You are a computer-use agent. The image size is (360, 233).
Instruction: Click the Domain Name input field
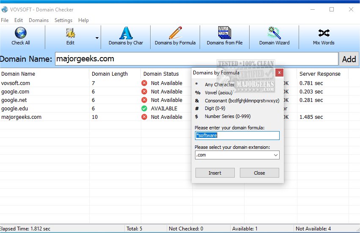197,59
